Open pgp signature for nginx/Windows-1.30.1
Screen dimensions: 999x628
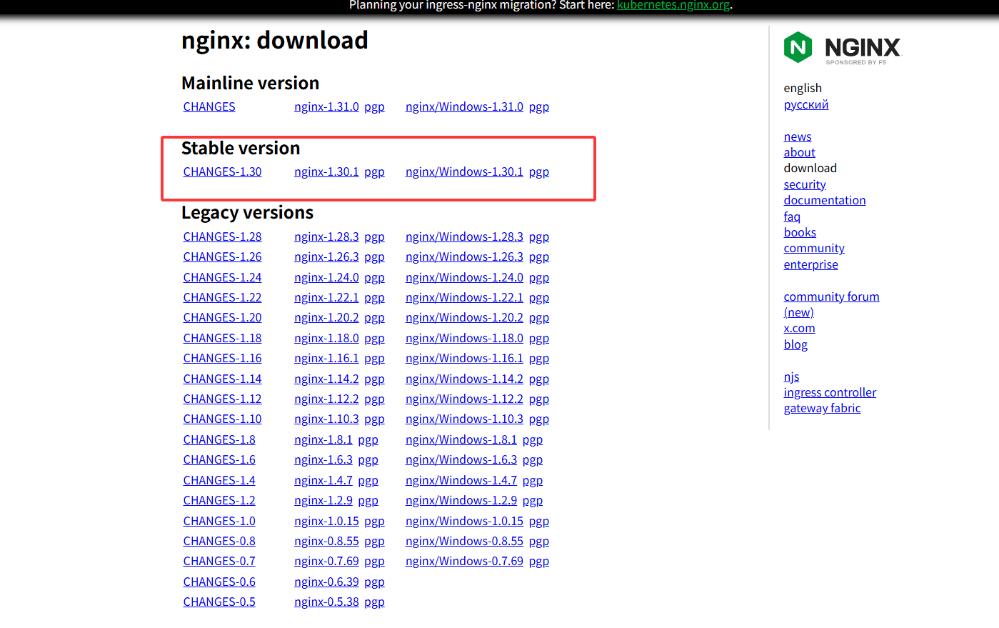539,172
